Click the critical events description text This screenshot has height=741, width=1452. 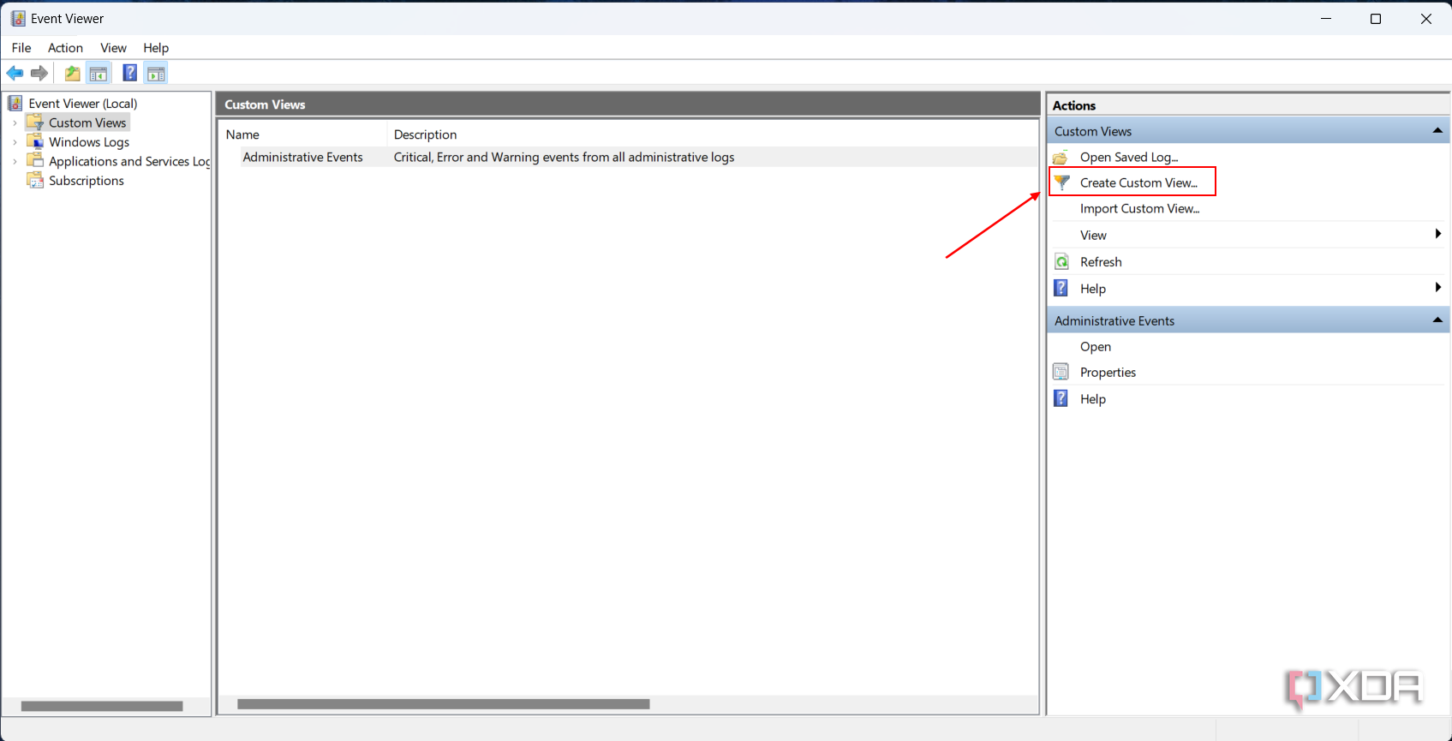point(564,157)
